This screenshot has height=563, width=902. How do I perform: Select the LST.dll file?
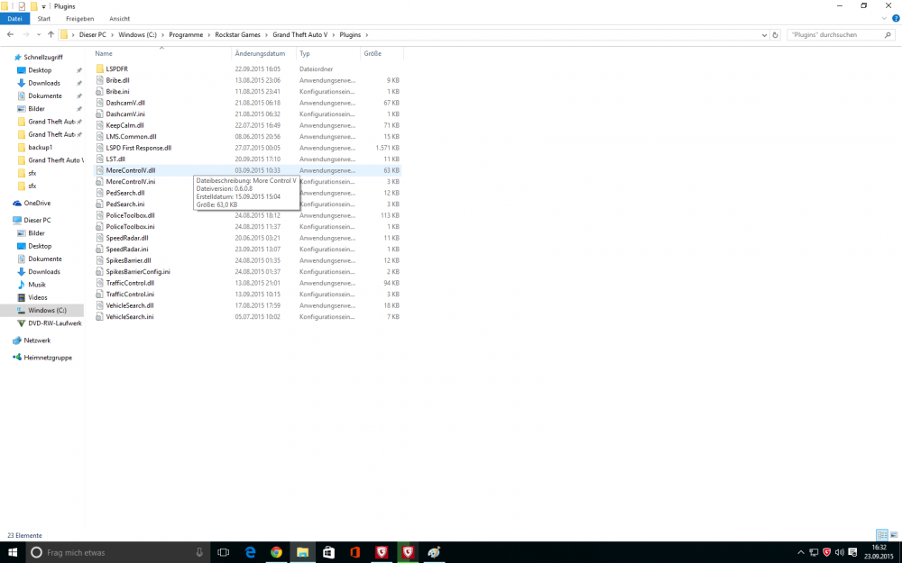pyautogui.click(x=115, y=159)
